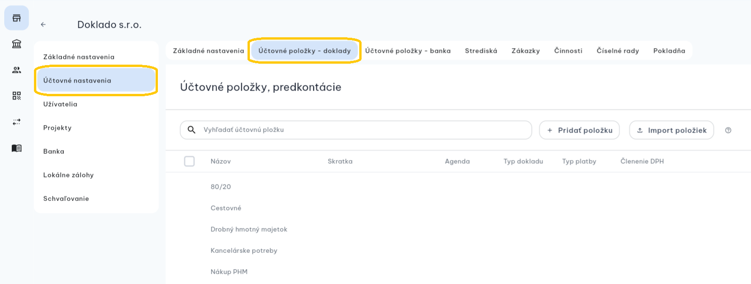This screenshot has height=284, width=751.
Task: Open the users icon in the left rail
Action: coord(17,70)
